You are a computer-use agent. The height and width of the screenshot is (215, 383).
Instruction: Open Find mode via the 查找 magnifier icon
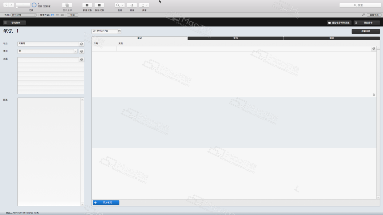coord(117,5)
